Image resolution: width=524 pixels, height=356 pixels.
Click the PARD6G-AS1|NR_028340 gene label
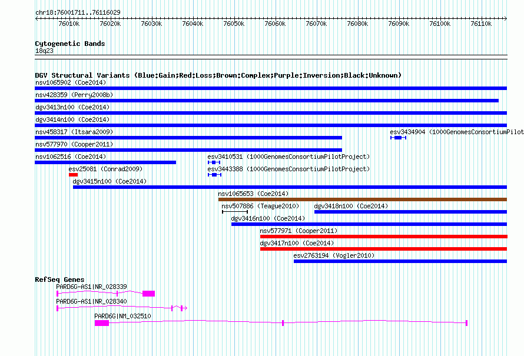[x=92, y=301]
